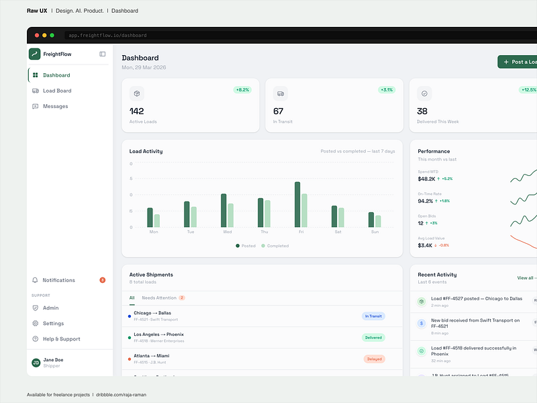537x403 pixels.
Task: Open the Admin page
Action: [68, 308]
